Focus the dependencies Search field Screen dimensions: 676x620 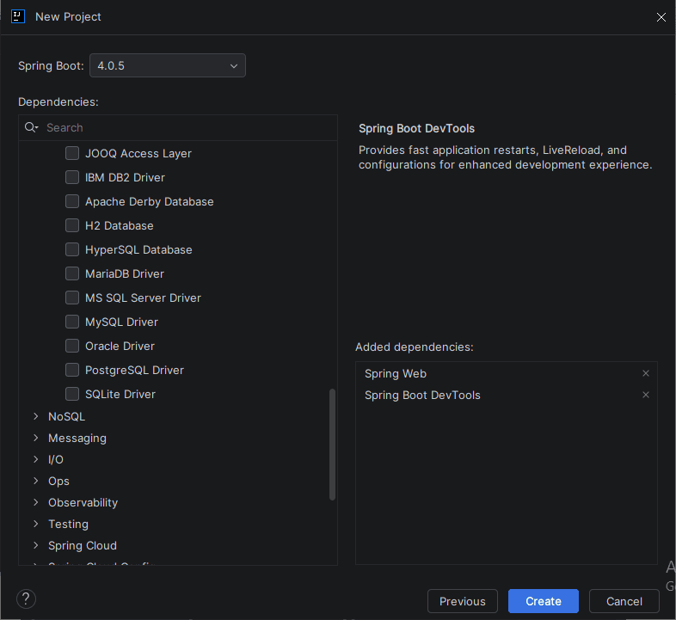click(178, 127)
